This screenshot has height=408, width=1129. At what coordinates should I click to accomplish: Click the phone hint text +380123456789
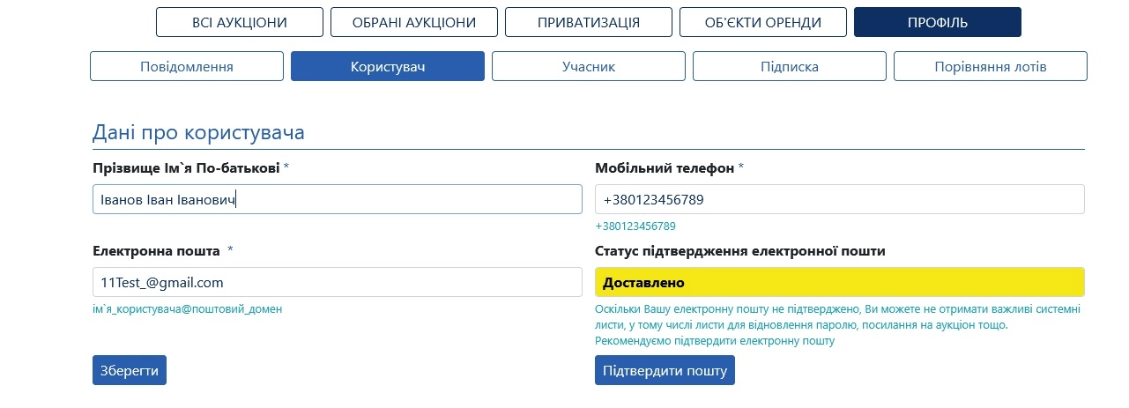(635, 226)
